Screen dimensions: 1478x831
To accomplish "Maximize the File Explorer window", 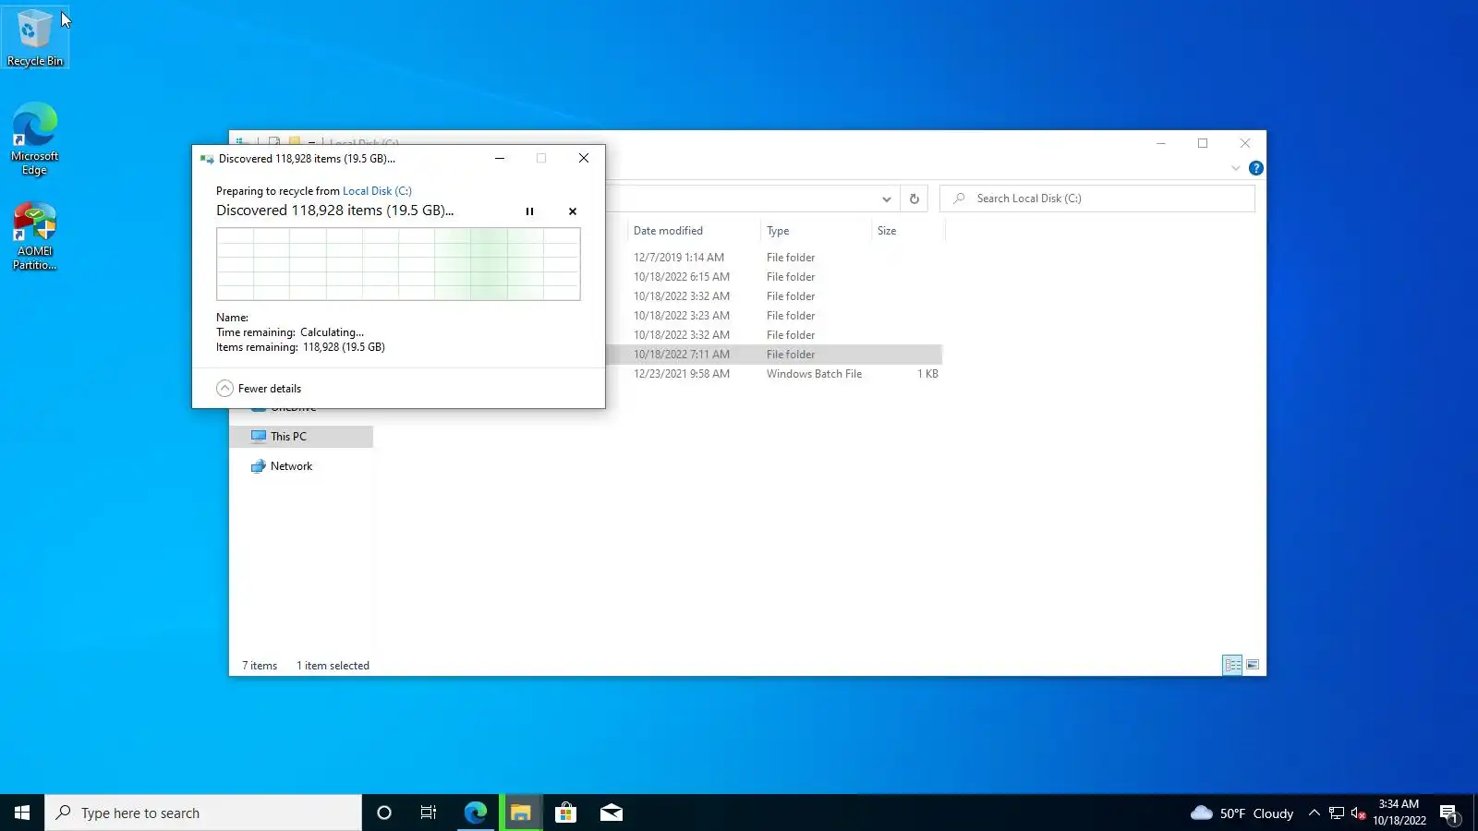I will (1203, 143).
